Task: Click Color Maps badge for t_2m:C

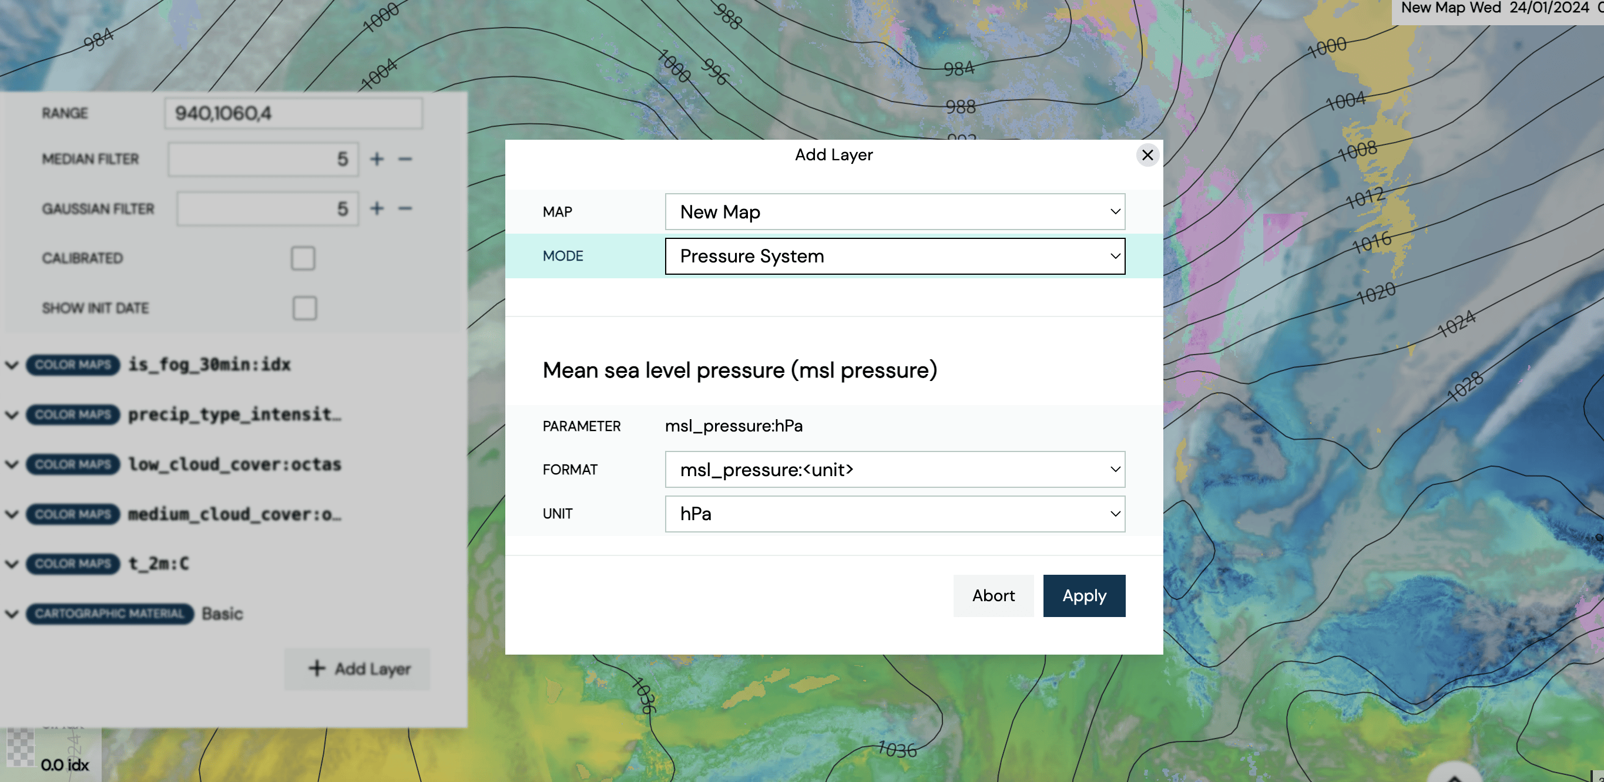Action: pos(73,564)
